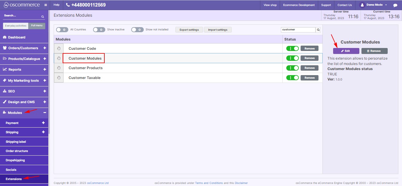Enable the Show inactive toggle
This screenshot has height=186, width=402.
[x=99, y=30]
